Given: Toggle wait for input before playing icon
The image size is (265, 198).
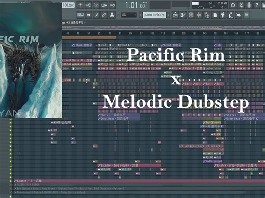Looking at the screenshot, I should [88, 5].
